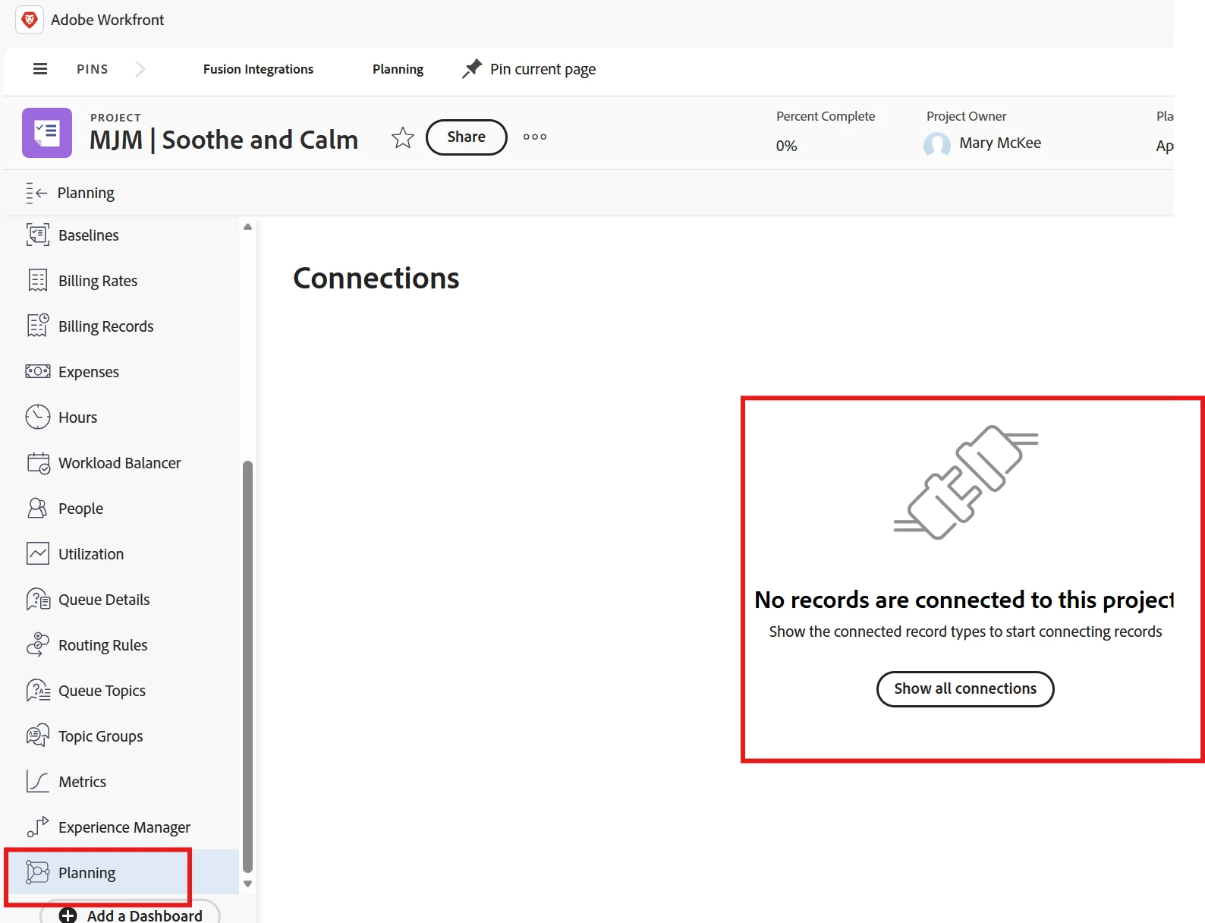
Task: Click the Metrics curve icon
Action: point(38,781)
